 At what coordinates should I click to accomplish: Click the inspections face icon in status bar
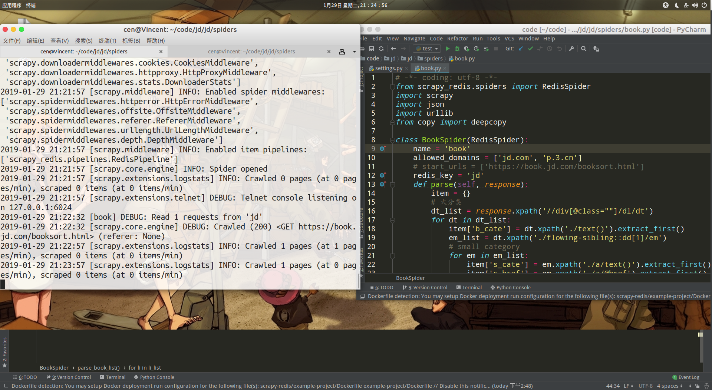point(706,386)
